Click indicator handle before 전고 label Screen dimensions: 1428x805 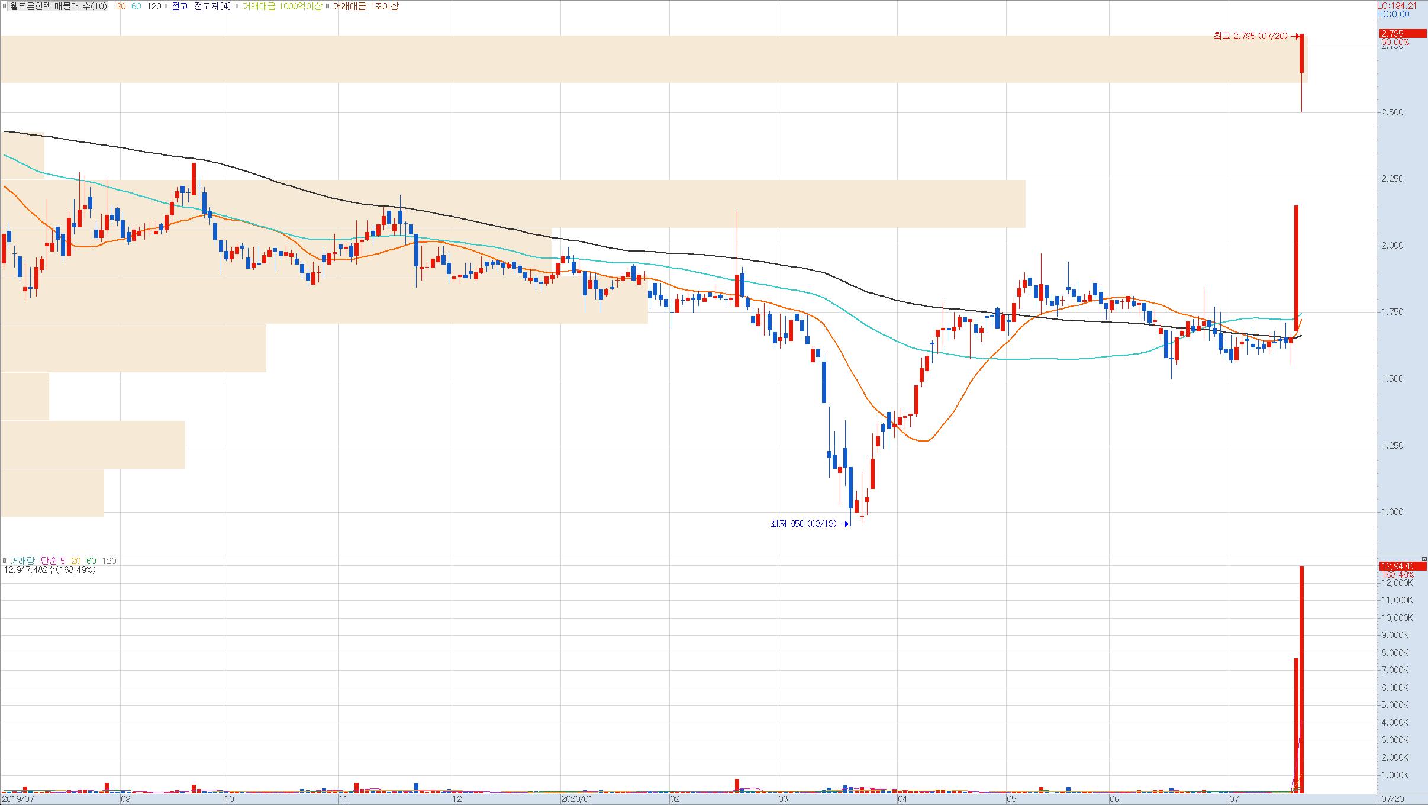[167, 7]
